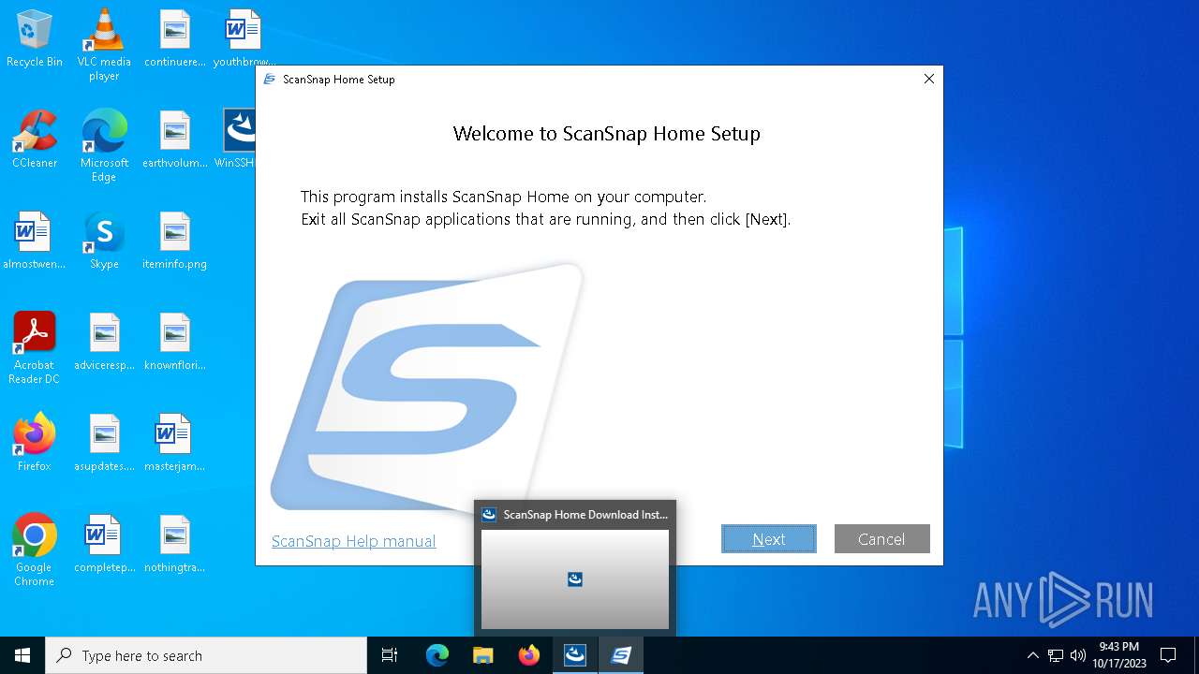The image size is (1199, 674).
Task: Select the masterjam... Word document icon
Action: point(174,444)
